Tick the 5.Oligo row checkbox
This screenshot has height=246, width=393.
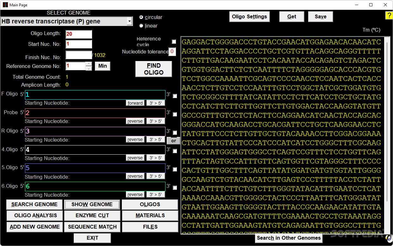point(175,169)
